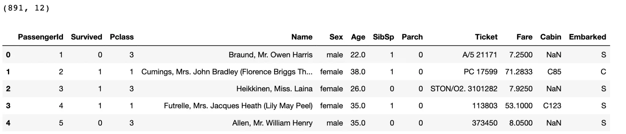The height and width of the screenshot is (134, 626).
Task: Click the Ticket column header
Action: click(x=486, y=37)
